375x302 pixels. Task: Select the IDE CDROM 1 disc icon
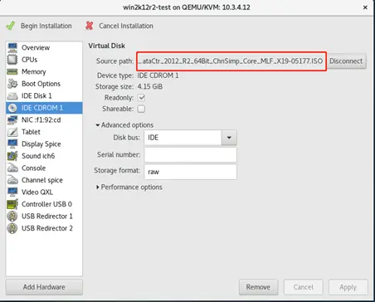12,108
